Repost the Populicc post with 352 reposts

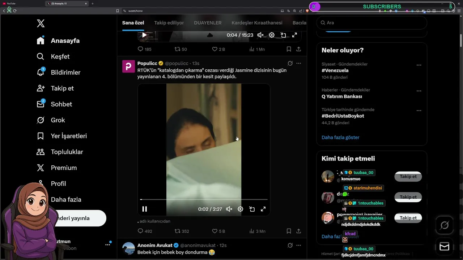(x=182, y=231)
